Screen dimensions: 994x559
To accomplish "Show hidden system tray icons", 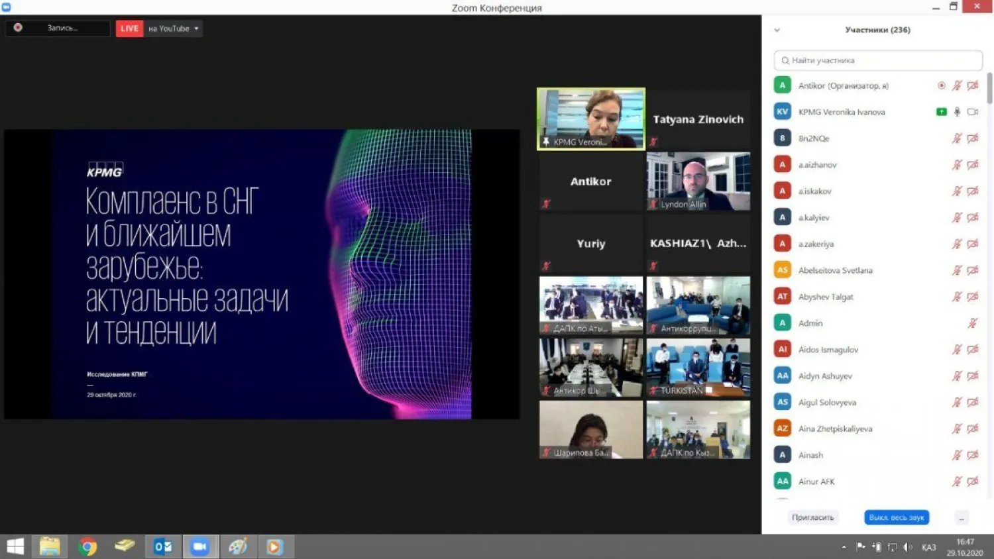I will coord(844,547).
